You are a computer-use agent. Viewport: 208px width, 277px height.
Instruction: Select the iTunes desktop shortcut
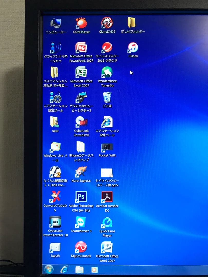pos(133,48)
